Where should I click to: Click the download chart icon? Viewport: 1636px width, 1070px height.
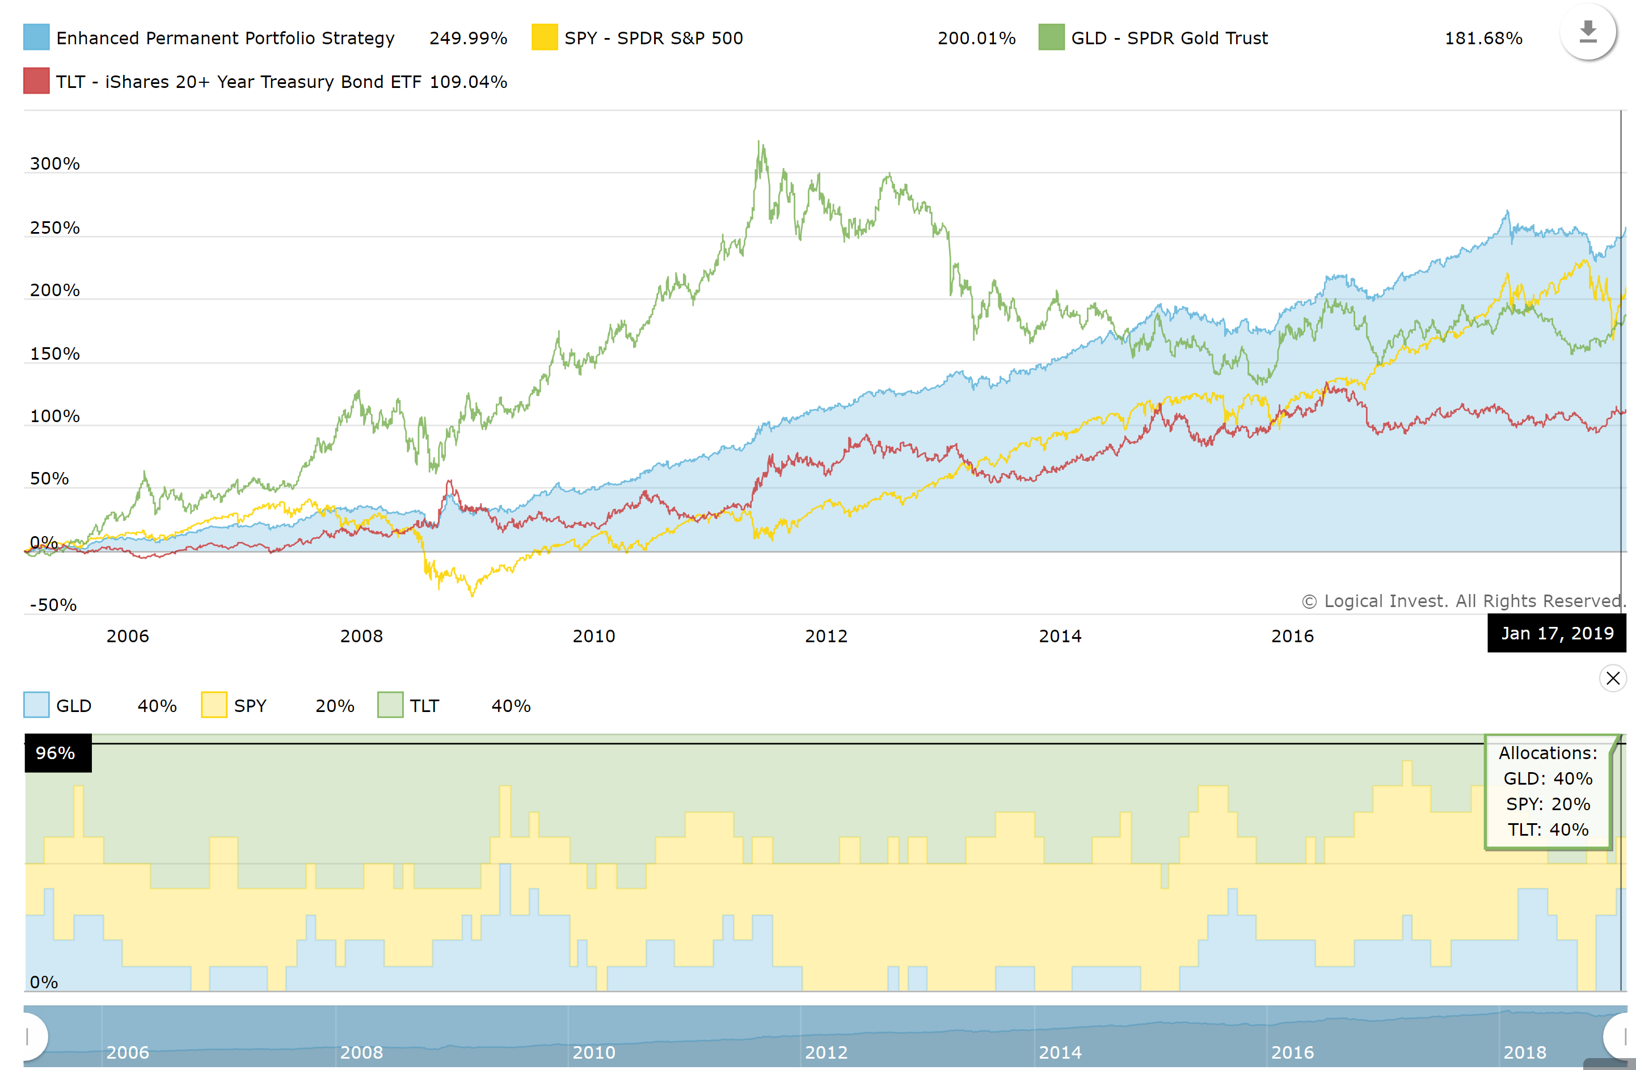point(1587,32)
